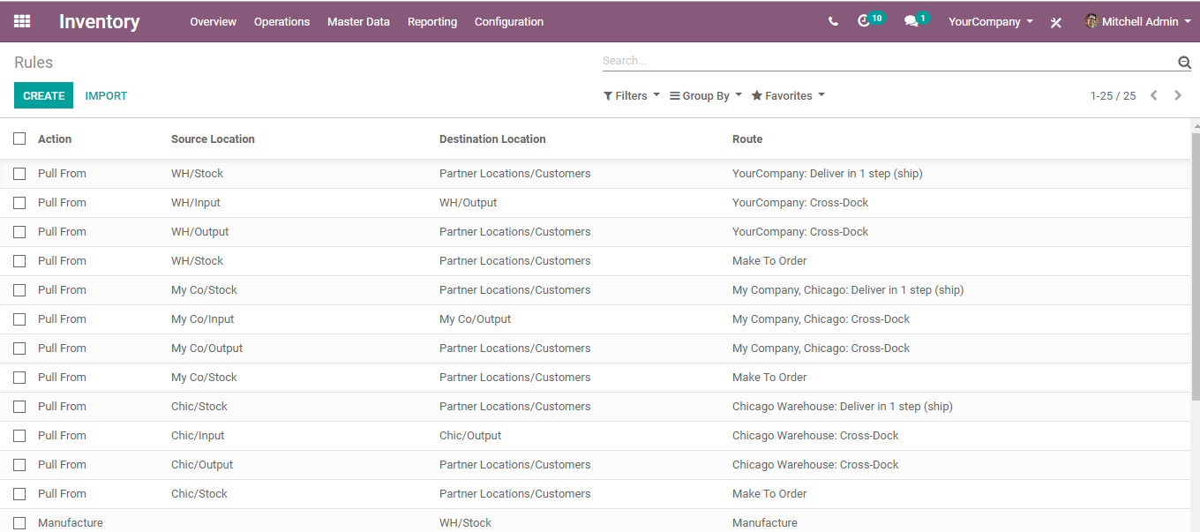This screenshot has width=1200, height=532.
Task: Click the 'Chic/Input' source location cell
Action: point(198,436)
